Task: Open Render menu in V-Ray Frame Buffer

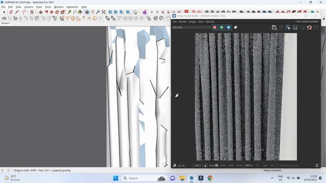Action: click(183, 21)
